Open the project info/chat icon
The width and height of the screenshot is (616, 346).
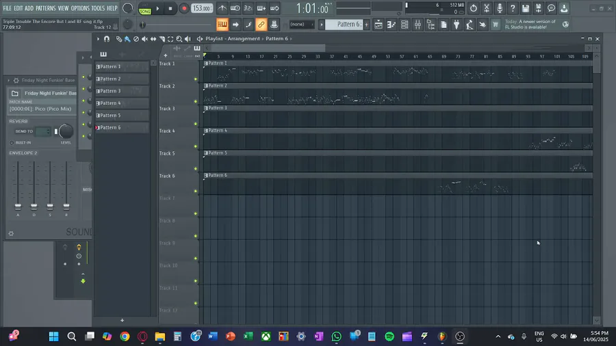[x=551, y=8]
